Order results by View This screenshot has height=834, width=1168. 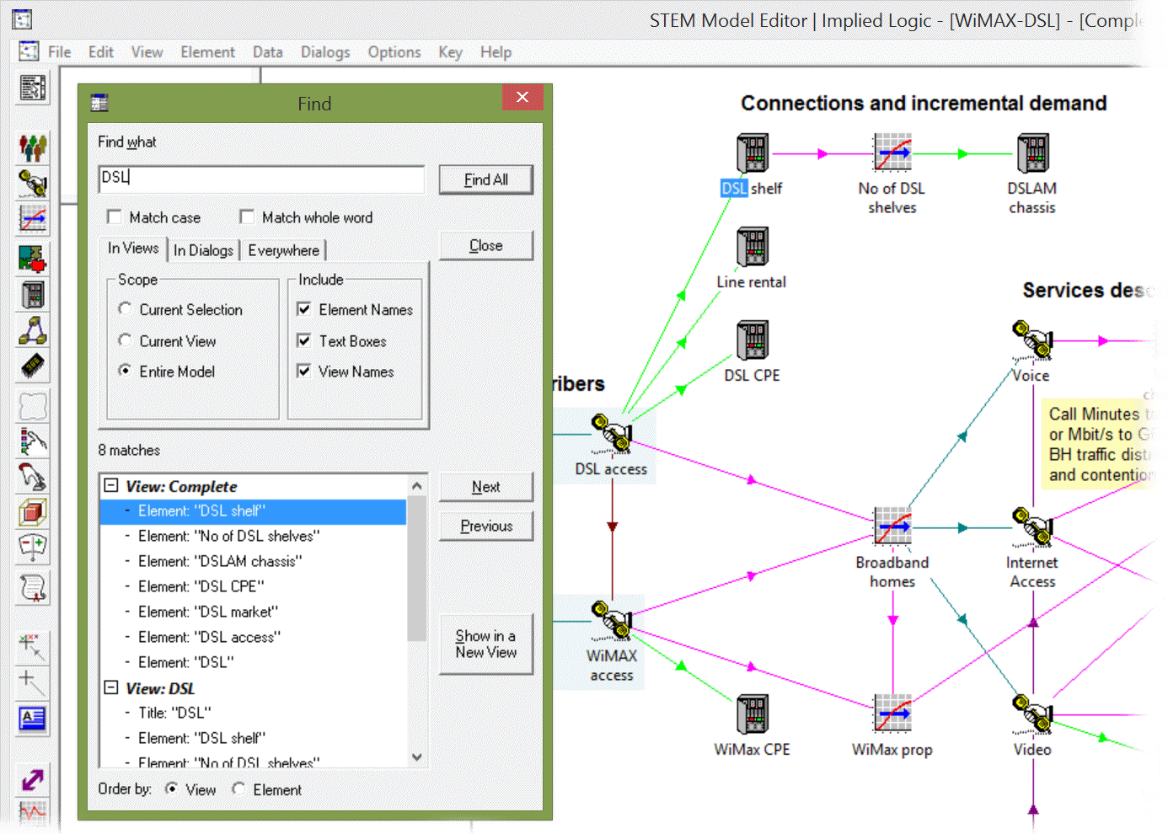point(171,789)
